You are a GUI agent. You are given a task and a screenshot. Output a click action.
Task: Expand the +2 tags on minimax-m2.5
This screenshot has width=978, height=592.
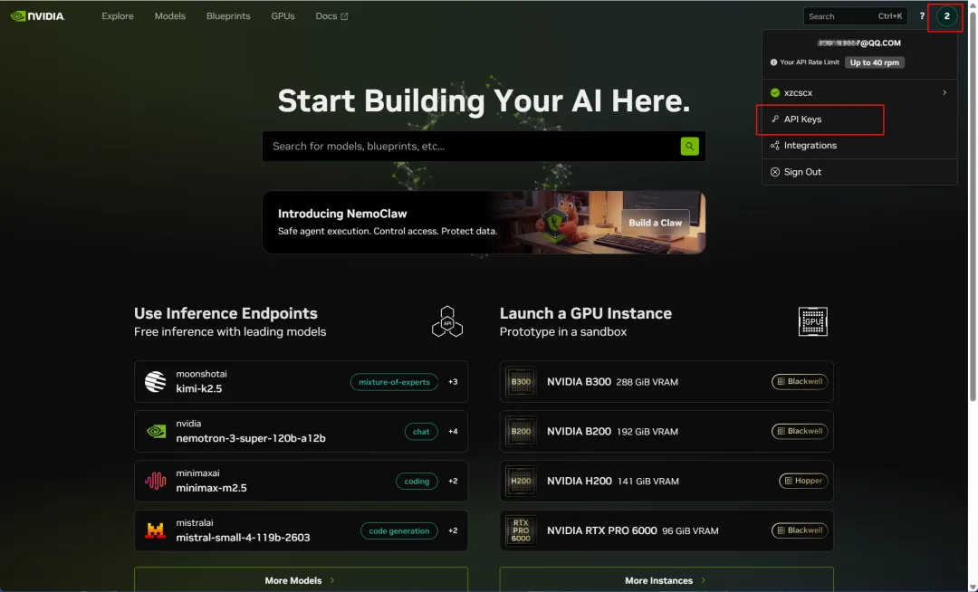[x=453, y=481]
